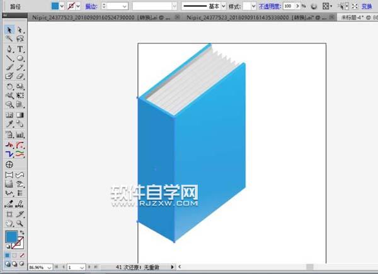Choose the Lasso tool
The height and width of the screenshot is (274, 378).
20,38
